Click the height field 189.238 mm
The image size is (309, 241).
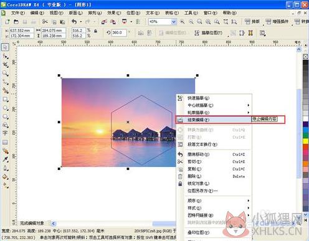tap(54, 35)
